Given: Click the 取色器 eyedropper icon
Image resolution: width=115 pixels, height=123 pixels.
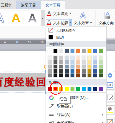Looking at the screenshot, I should [x=51, y=106].
